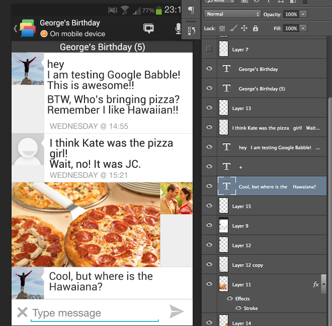Click the video call icon in mockup header

pyautogui.click(x=148, y=28)
